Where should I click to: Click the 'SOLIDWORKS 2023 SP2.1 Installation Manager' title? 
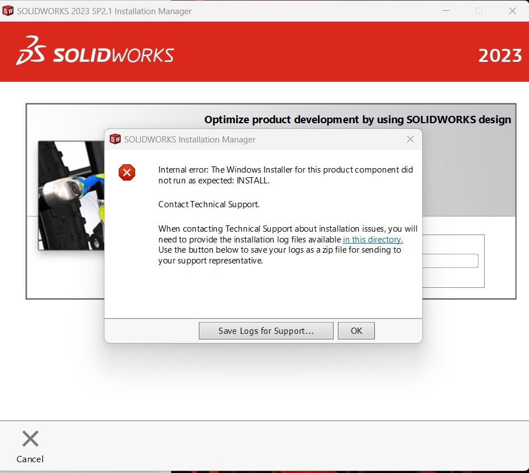(104, 11)
